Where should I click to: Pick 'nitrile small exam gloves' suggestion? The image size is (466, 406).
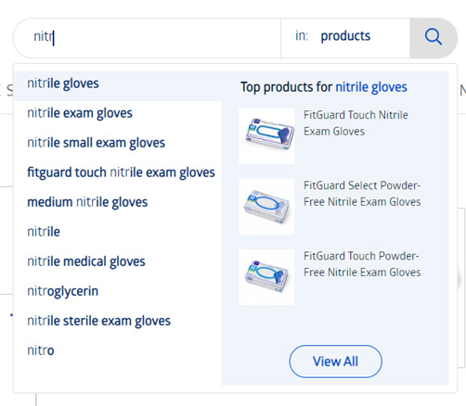(118, 143)
